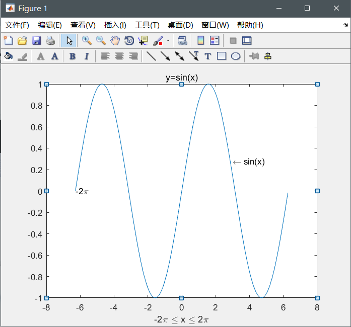This screenshot has height=327, width=351.
Task: Expand the brush color dropdown arrow
Action: [x=168, y=41]
